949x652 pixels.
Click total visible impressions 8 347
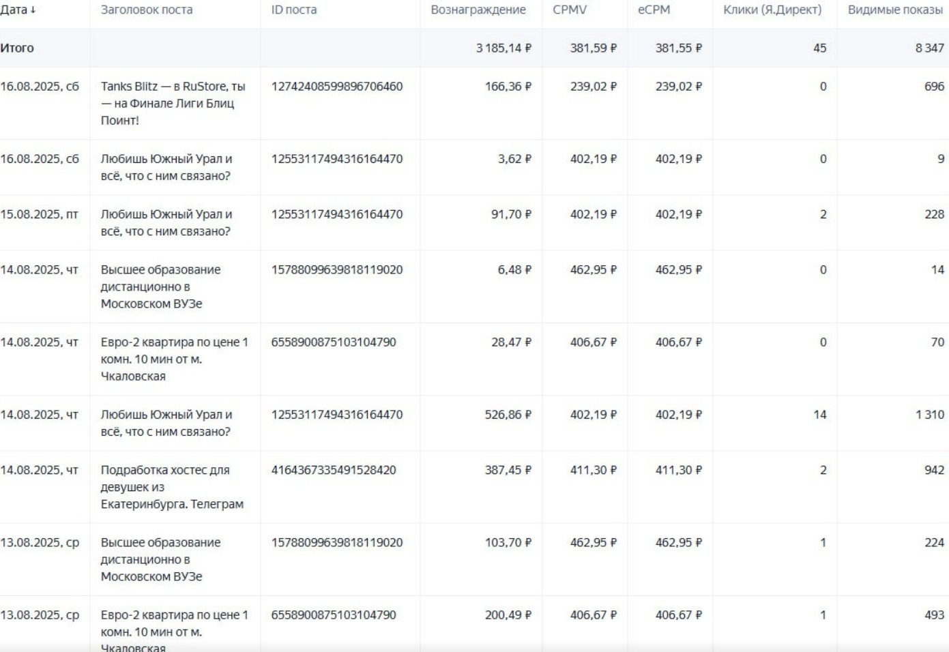(x=929, y=48)
